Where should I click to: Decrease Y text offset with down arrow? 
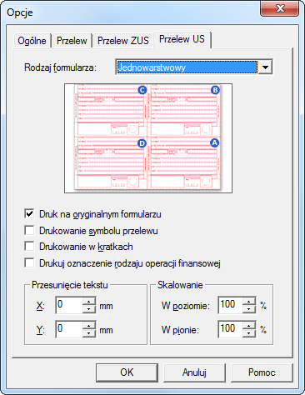tap(89, 333)
